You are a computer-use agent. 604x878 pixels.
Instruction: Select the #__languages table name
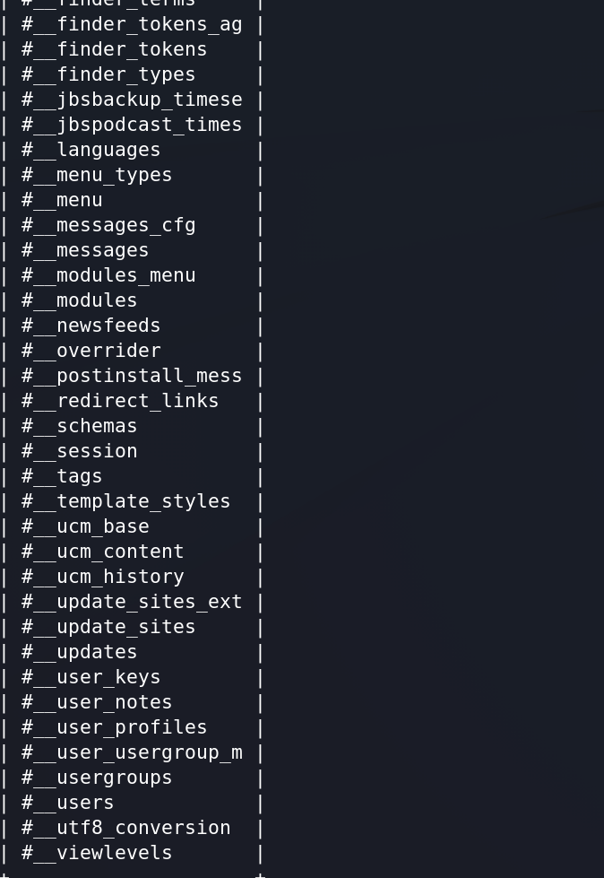(91, 150)
